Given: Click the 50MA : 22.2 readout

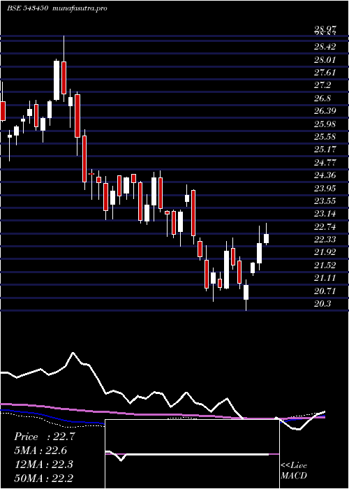Looking at the screenshot, I should coord(43,478).
